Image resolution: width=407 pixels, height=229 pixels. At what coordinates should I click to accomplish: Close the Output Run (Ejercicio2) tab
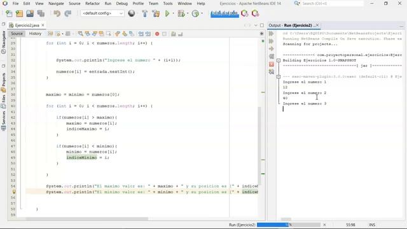click(317, 25)
